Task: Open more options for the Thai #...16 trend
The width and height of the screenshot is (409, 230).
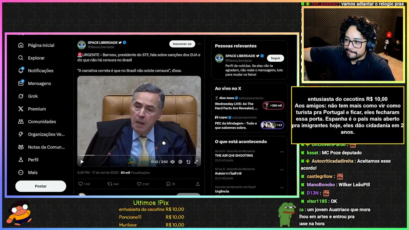Action: tap(282, 170)
